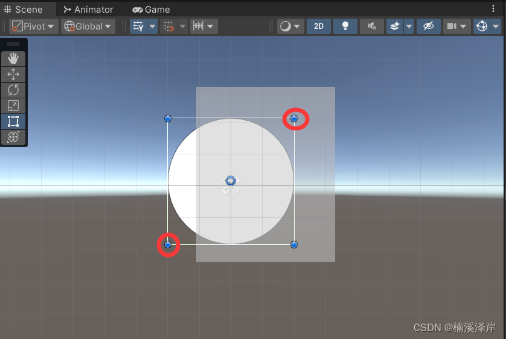The image size is (506, 339).
Task: Toggle scene audio mute icon
Action: click(372, 26)
